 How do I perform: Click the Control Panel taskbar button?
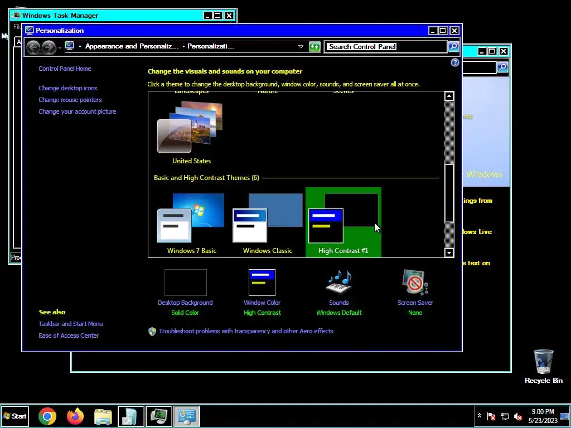pyautogui.click(x=186, y=416)
